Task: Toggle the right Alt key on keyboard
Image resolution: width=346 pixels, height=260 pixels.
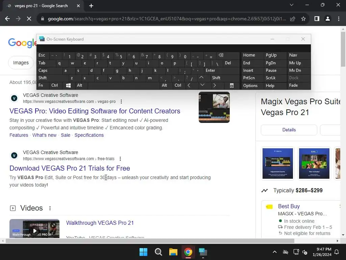Action: tap(166, 85)
